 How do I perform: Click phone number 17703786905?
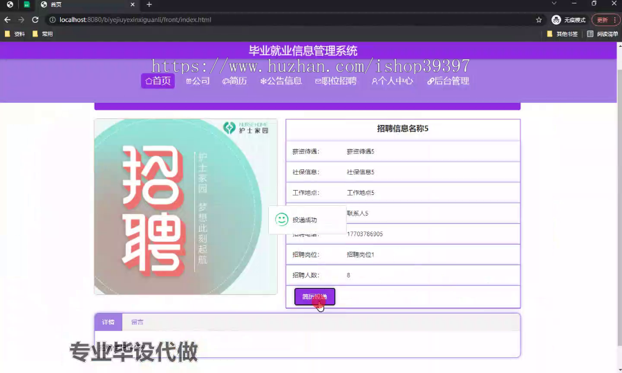point(365,234)
